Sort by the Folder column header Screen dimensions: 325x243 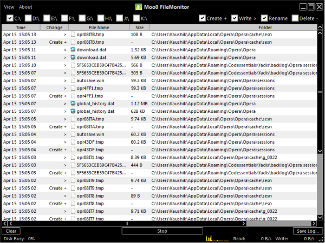click(233, 28)
